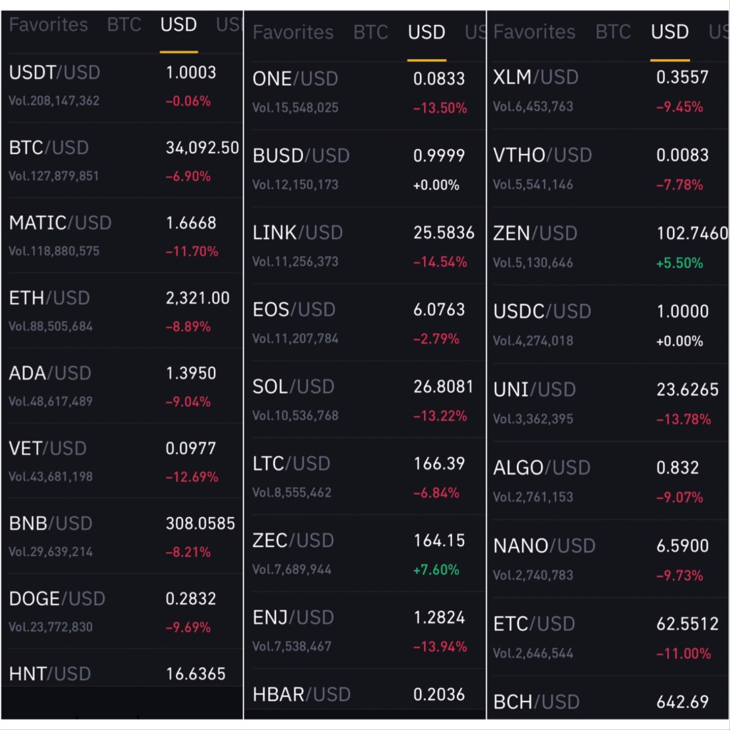This screenshot has height=730, width=730.
Task: Select the XLM/USD market
Action: click(x=535, y=77)
